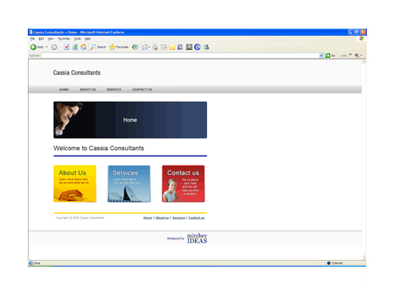Click the Research book toolbar icon
Screen dimensions: 398x298
(180, 47)
